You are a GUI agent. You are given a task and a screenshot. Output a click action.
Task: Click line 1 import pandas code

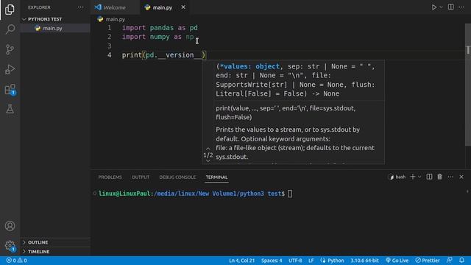pyautogui.click(x=160, y=28)
